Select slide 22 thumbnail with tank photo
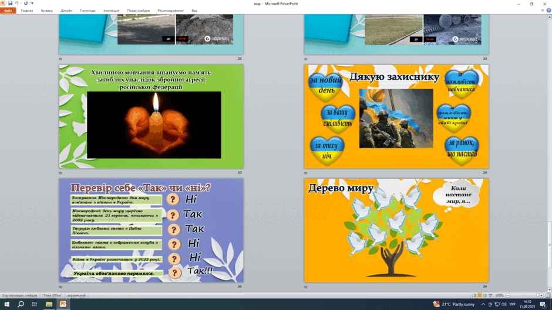This screenshot has height=310, width=552. pos(396,34)
